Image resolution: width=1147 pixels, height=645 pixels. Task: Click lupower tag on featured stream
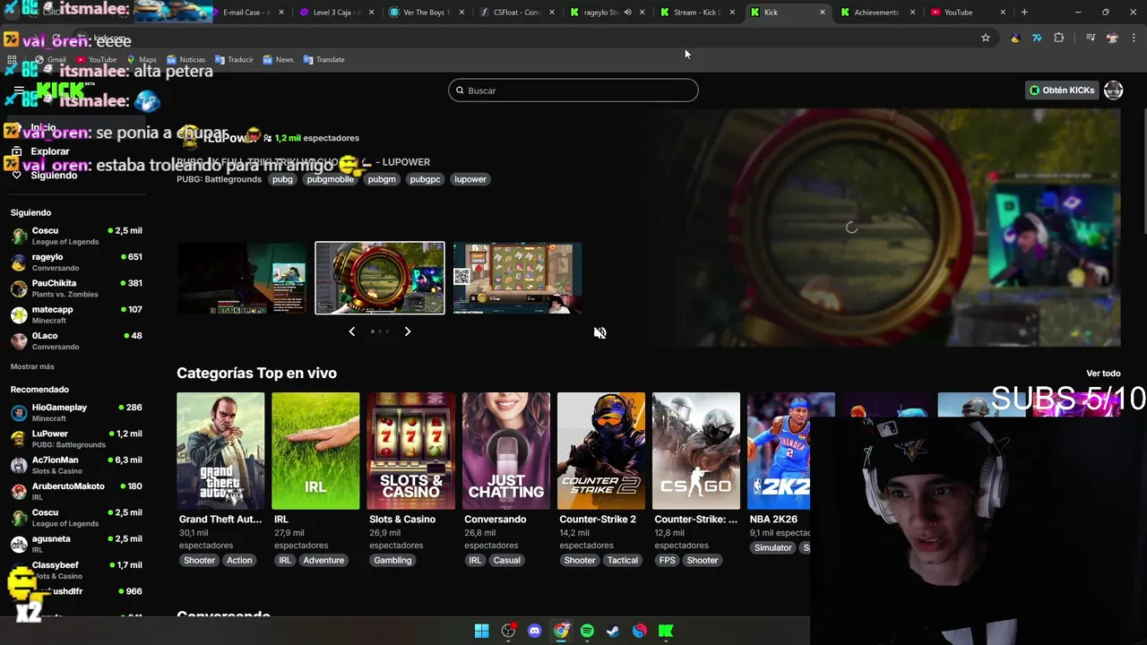470,179
